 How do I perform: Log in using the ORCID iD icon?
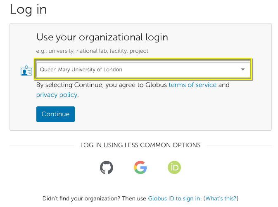tap(174, 167)
